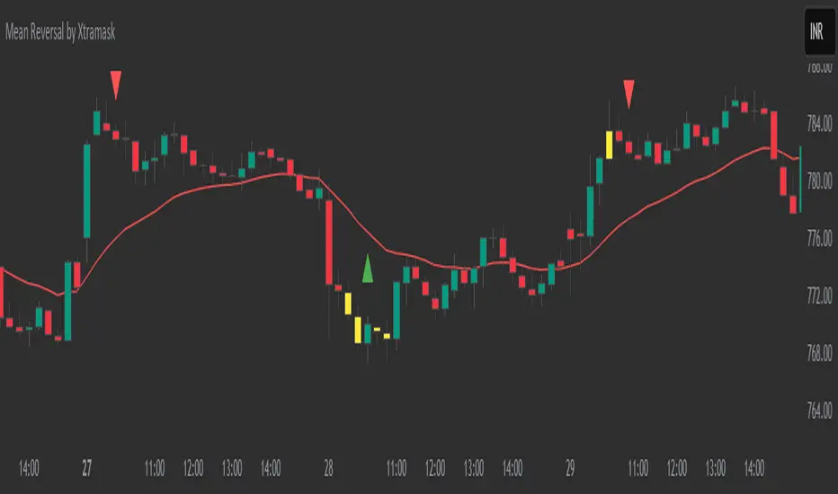This screenshot has width=838, height=494.
Task: Click the red sell arrow above session 27
Action: click(x=115, y=84)
